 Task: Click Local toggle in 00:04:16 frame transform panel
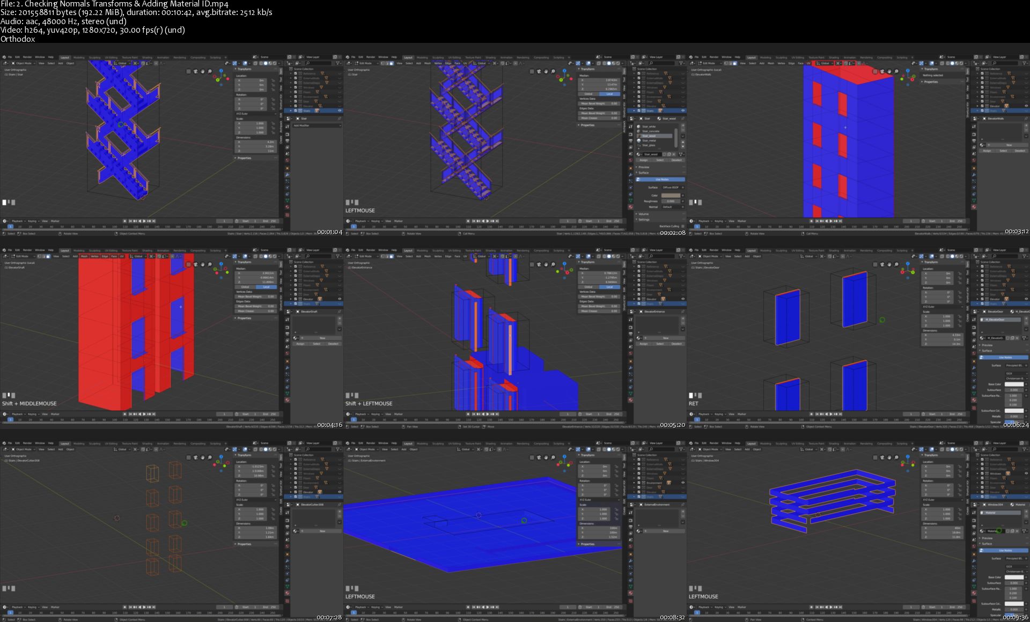click(x=266, y=287)
